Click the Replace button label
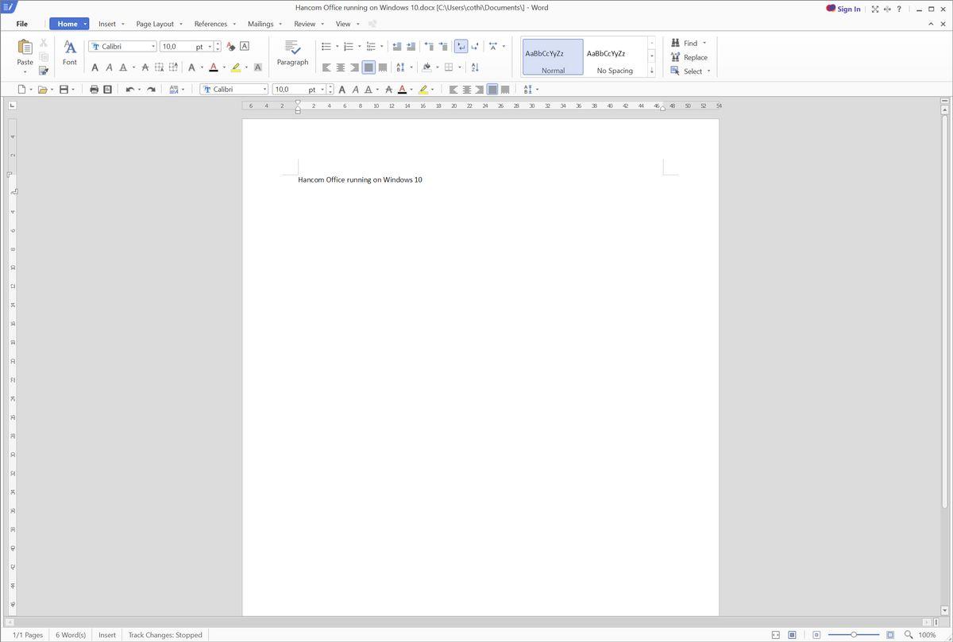 [696, 57]
